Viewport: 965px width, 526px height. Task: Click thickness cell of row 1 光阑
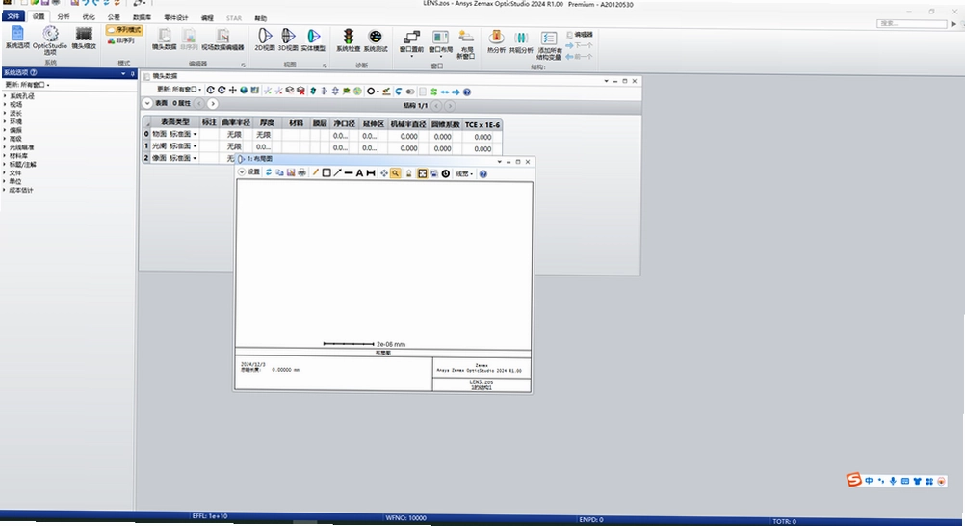click(264, 146)
